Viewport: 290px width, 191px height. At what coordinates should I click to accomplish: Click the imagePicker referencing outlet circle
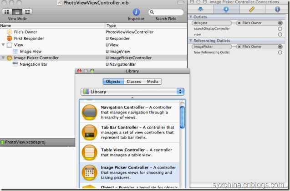tap(280, 46)
